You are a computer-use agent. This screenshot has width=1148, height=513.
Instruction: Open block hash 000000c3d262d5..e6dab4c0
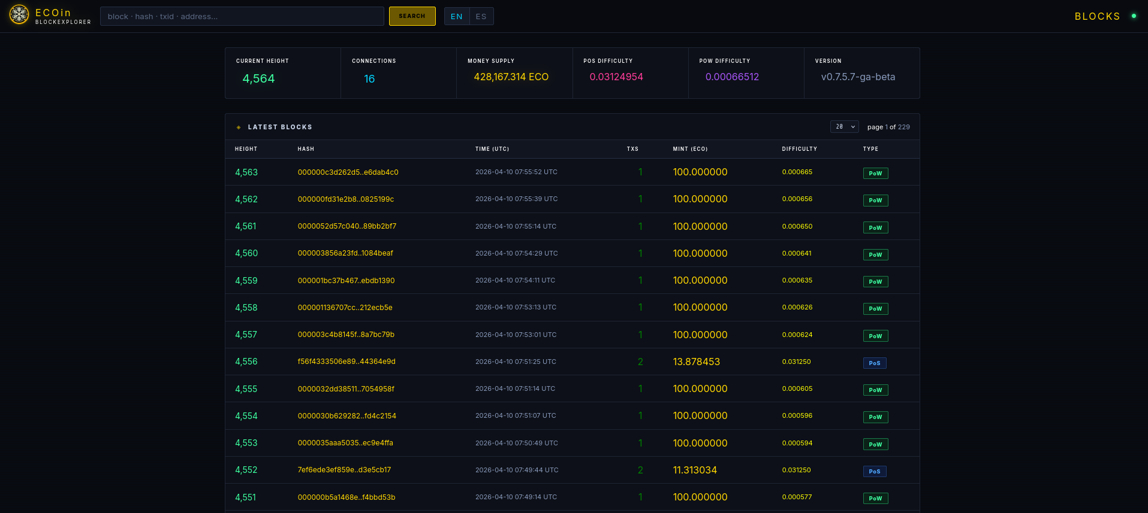coord(348,172)
